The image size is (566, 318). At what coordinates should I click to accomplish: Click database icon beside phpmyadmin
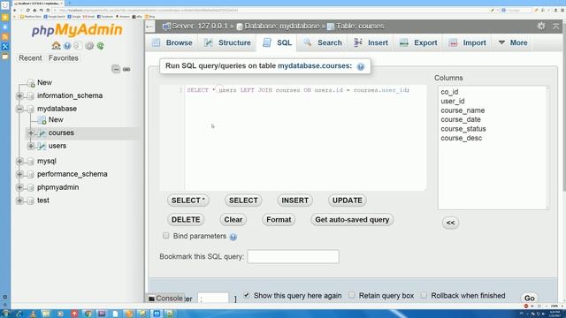coord(31,187)
